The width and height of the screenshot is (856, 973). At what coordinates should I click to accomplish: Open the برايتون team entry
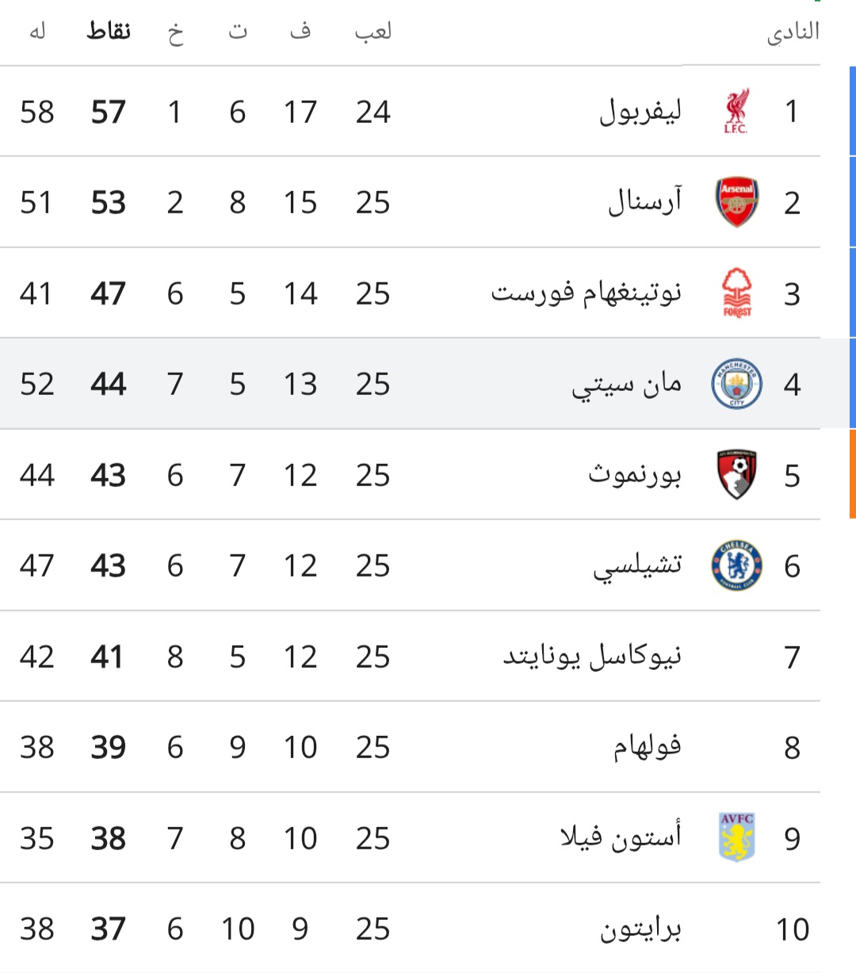pyautogui.click(x=640, y=929)
